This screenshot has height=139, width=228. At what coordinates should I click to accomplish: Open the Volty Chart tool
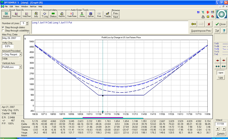pos(27,15)
